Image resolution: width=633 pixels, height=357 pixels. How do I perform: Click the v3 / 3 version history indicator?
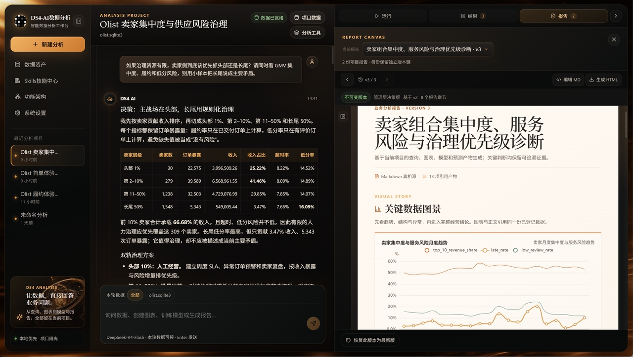[367, 79]
